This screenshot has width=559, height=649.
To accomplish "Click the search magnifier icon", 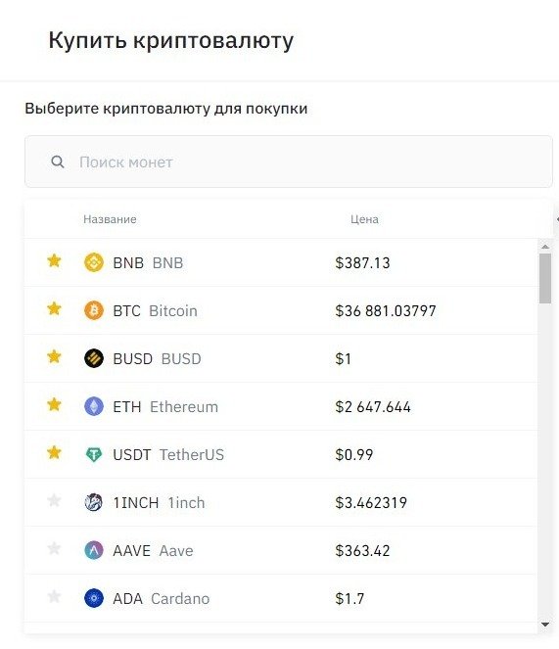I will click(x=58, y=162).
